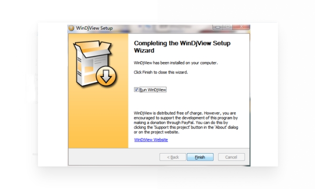Close the setup window with X

point(241,27)
